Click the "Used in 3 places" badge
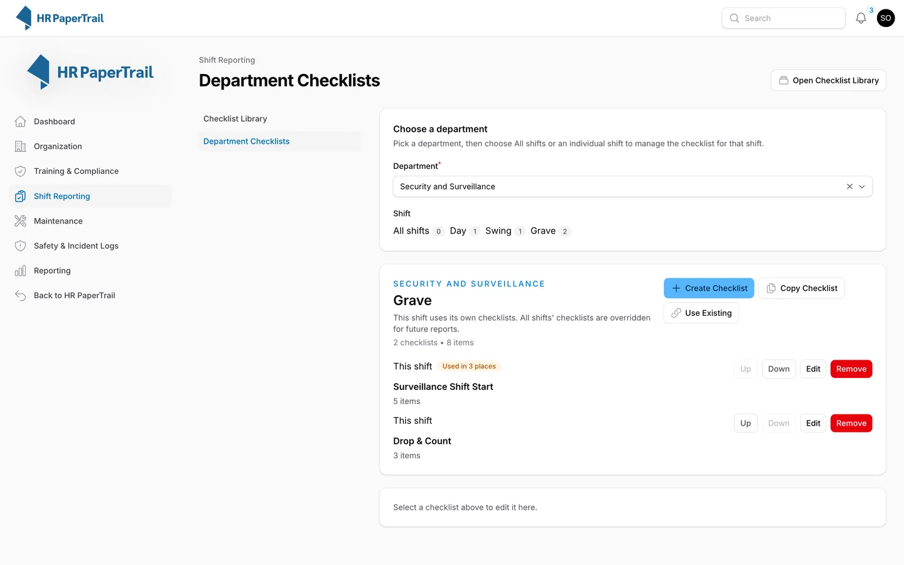The height and width of the screenshot is (565, 904). 469,366
